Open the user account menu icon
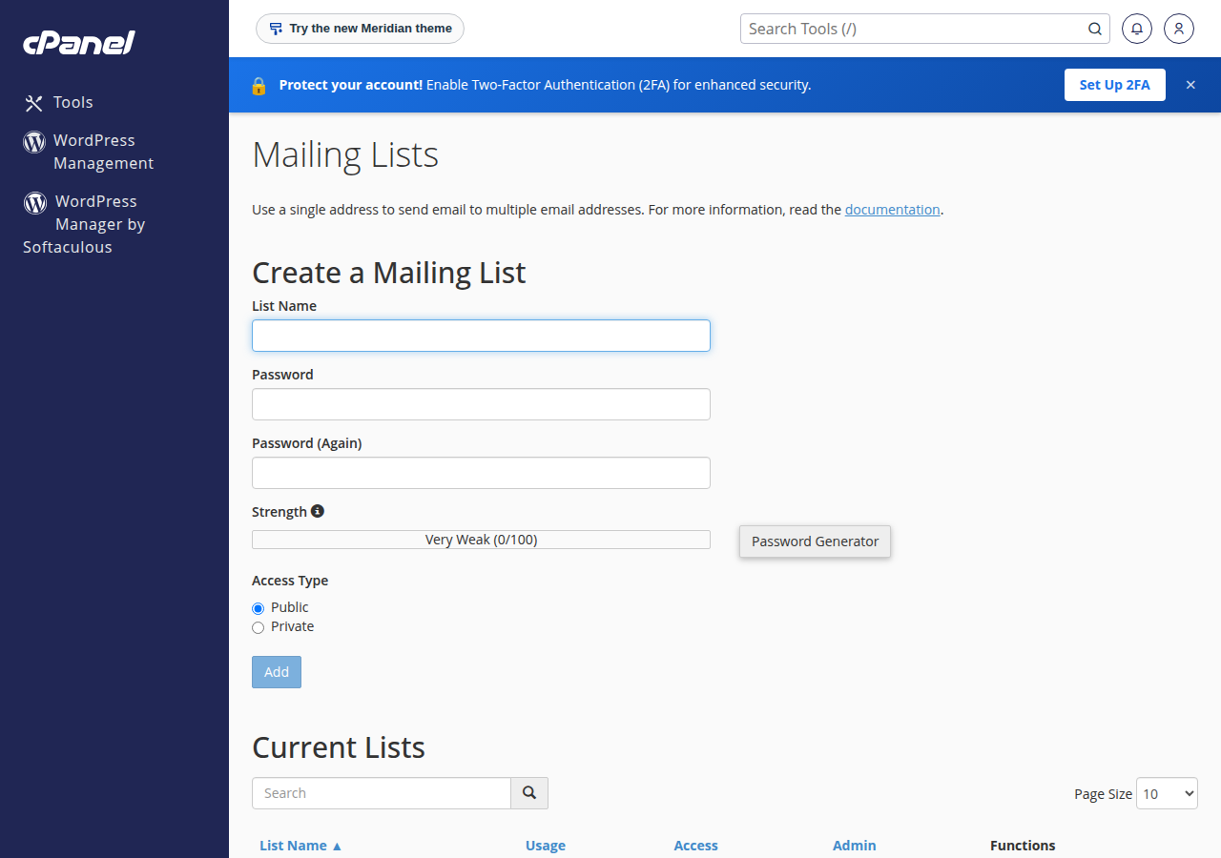The height and width of the screenshot is (858, 1221). click(x=1179, y=29)
